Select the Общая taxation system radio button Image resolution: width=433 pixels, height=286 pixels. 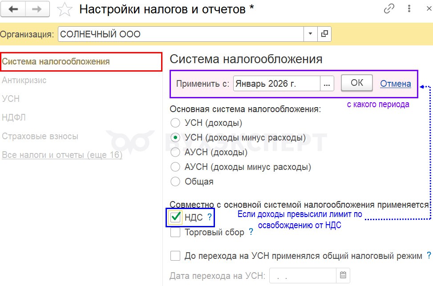point(175,181)
